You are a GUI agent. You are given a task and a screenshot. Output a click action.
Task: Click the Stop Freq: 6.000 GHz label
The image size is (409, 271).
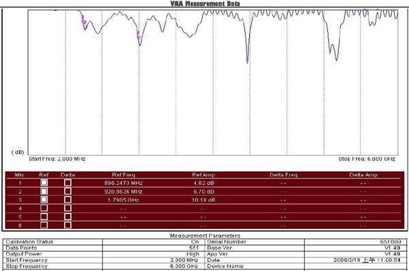tap(367, 159)
